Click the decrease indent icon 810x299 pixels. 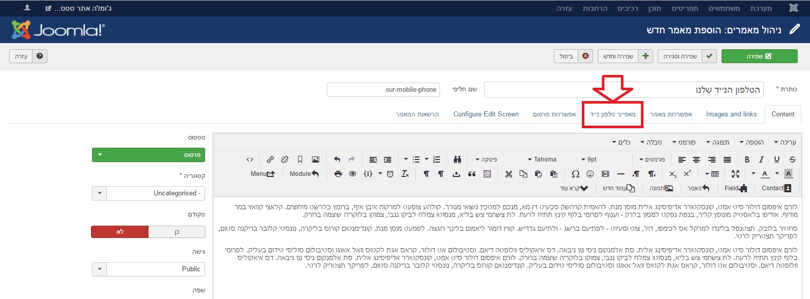[373, 160]
